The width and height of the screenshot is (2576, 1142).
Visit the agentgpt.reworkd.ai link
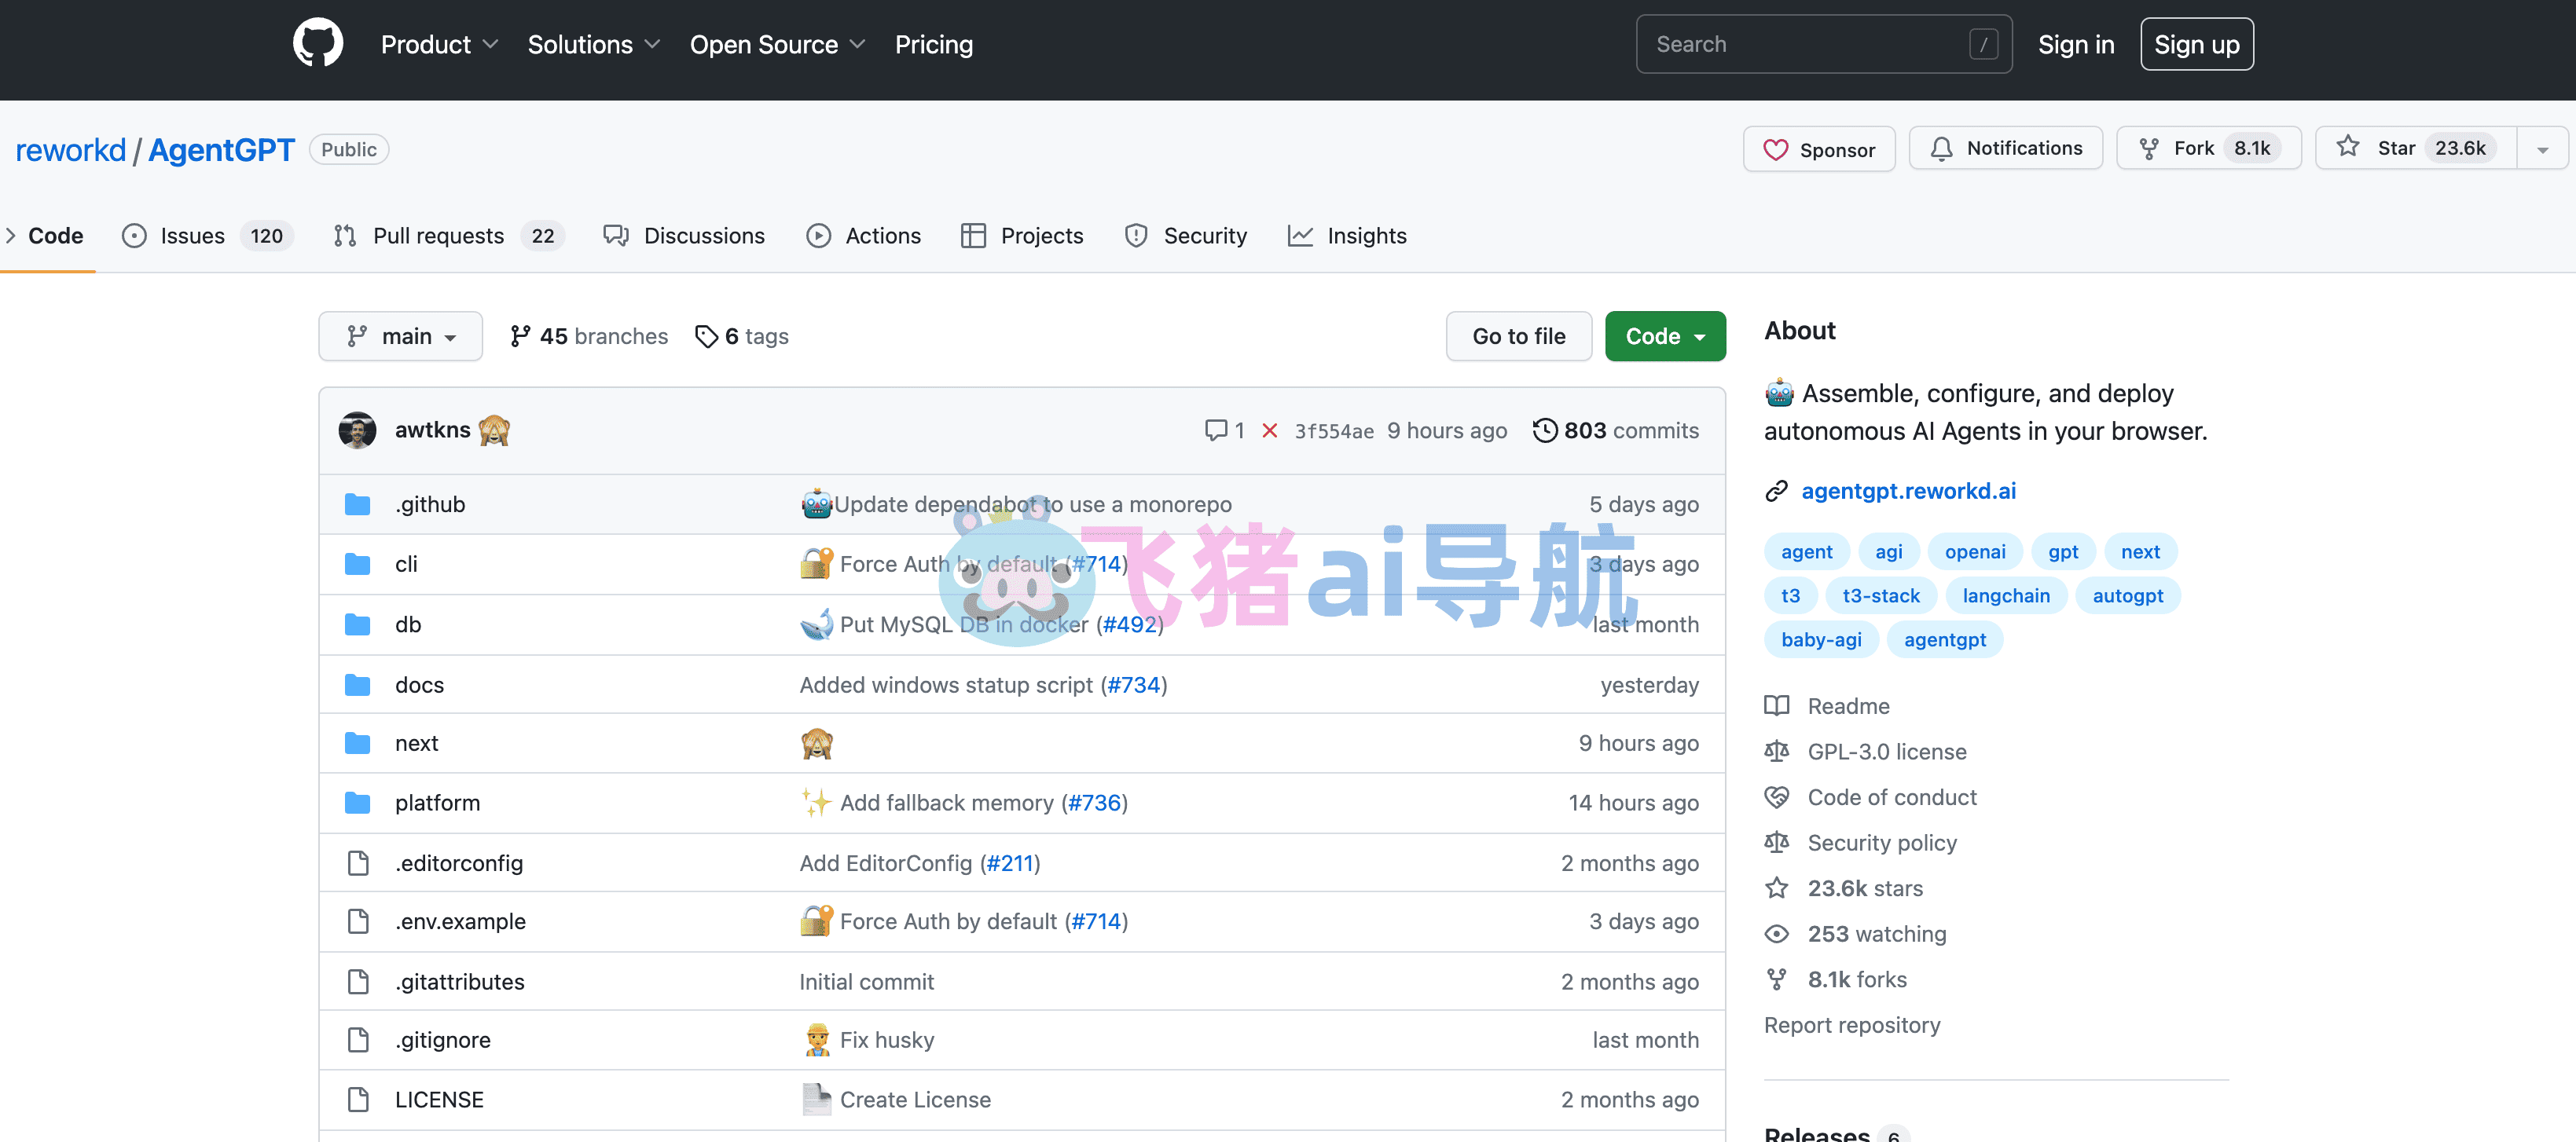[x=1908, y=492]
